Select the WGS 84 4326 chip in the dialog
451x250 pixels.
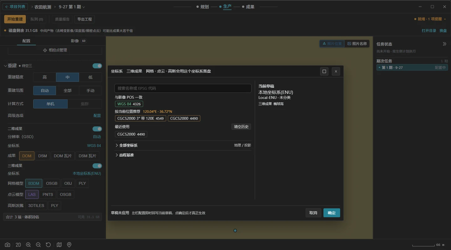click(129, 104)
